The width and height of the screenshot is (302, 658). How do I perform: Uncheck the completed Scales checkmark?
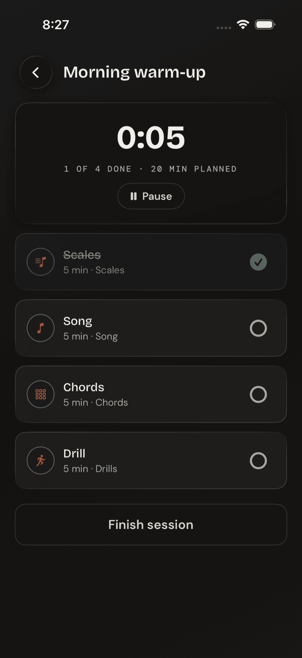[x=258, y=262]
